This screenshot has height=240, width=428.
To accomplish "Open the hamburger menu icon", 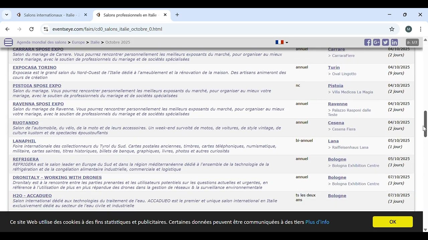I will click(8, 42).
